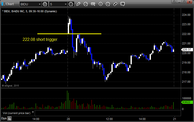This screenshot has width=194, height=122.
Task: Click the replay play button icon
Action: [x=100, y=4]
